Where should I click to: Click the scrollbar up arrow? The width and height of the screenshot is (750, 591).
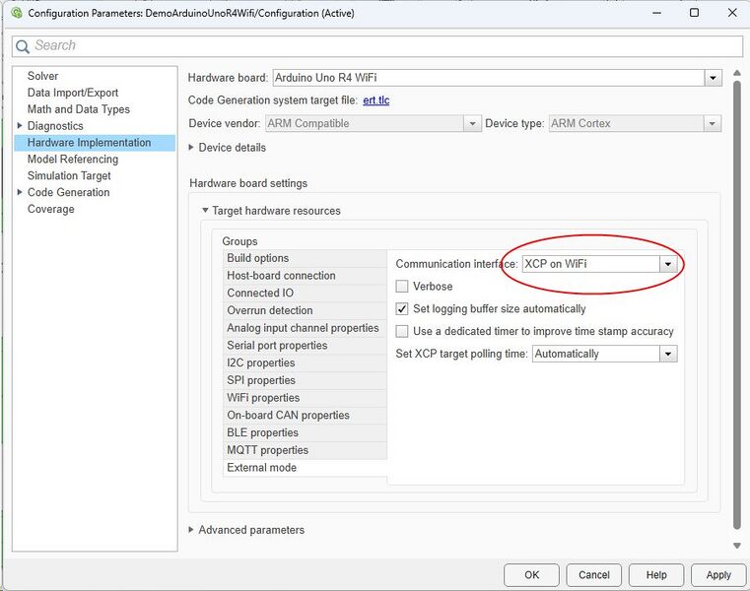pos(736,73)
